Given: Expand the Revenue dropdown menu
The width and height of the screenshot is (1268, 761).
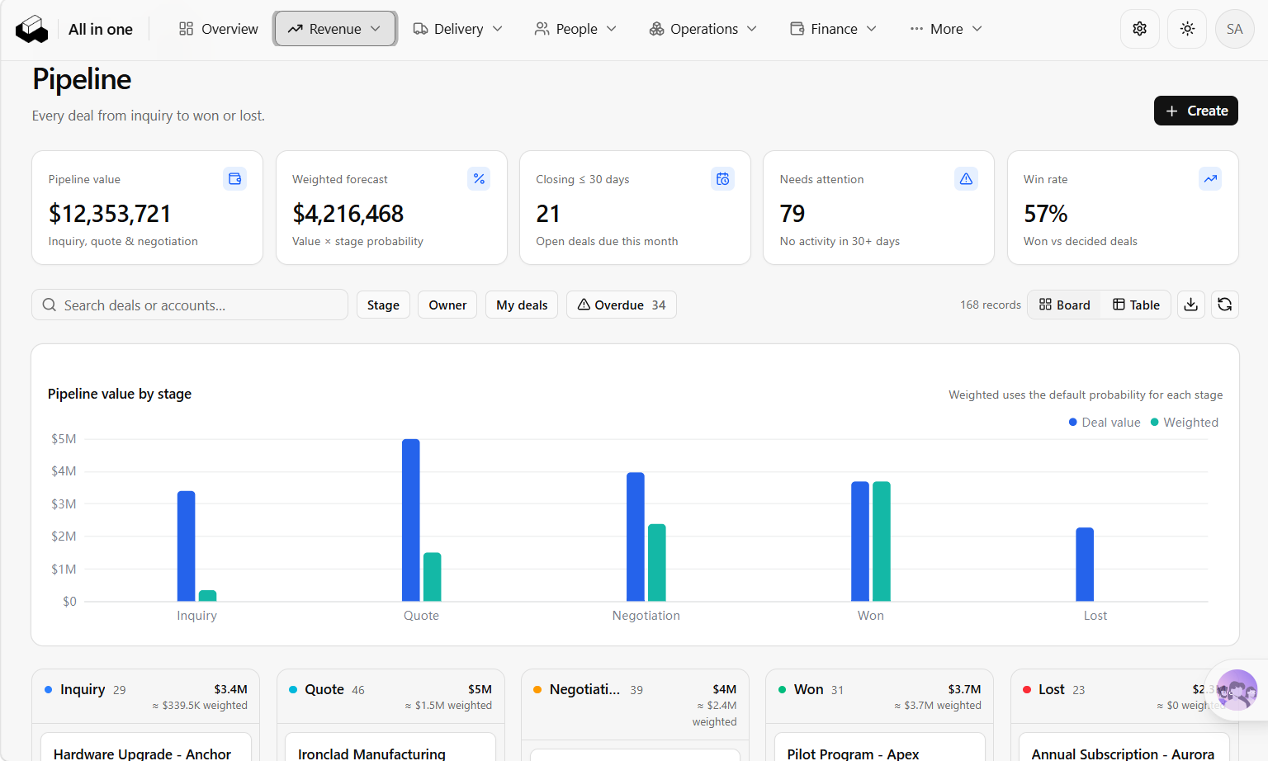Looking at the screenshot, I should pos(335,29).
